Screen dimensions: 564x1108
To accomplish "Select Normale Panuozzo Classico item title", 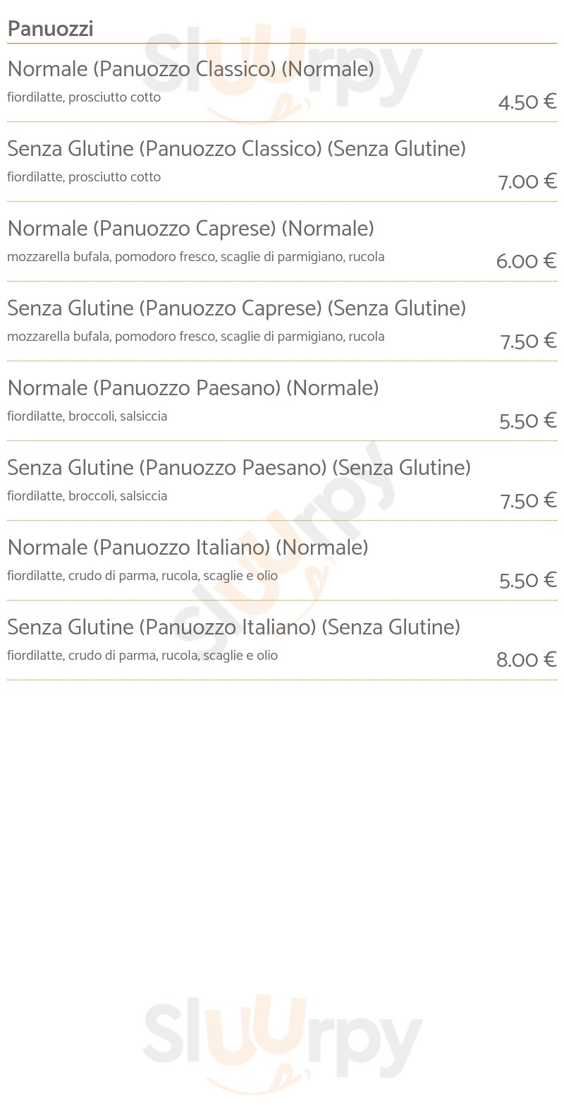I will click(190, 69).
